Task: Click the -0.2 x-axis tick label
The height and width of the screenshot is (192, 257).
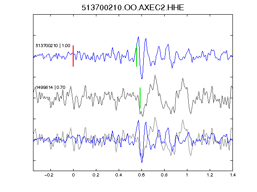Action: point(49,175)
